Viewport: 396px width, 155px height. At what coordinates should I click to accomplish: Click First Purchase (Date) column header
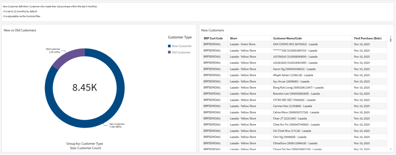(367, 38)
